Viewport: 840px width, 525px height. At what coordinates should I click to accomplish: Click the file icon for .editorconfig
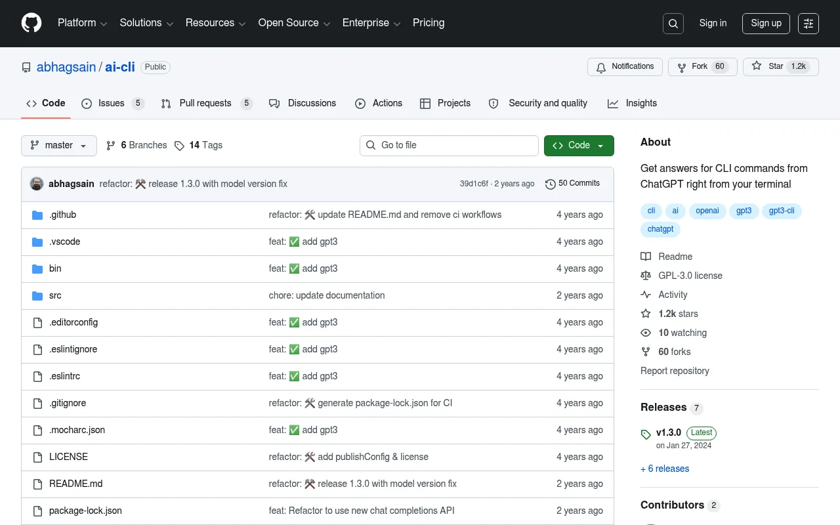point(37,323)
